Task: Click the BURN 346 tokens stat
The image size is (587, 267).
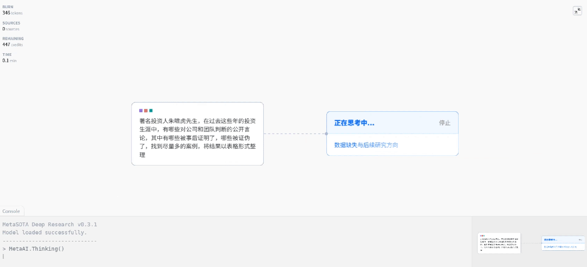Action: pyautogui.click(x=13, y=10)
